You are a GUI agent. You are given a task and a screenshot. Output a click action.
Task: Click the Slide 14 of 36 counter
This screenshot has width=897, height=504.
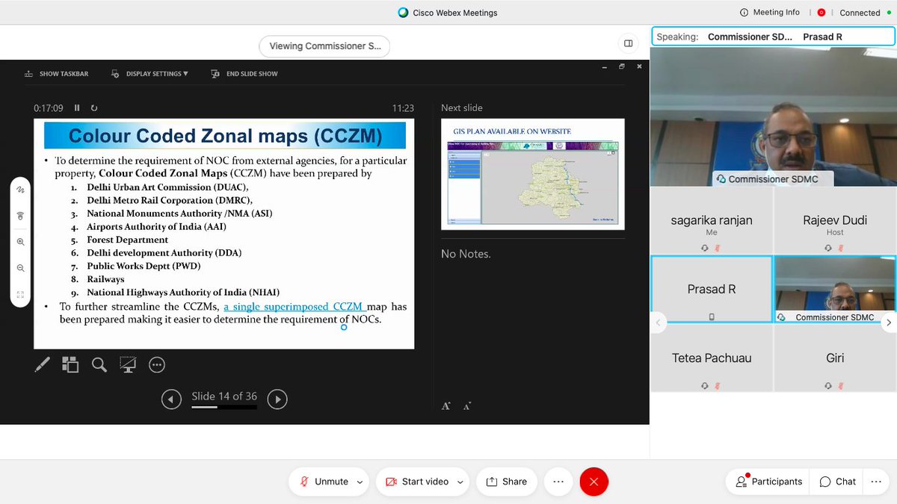tap(224, 396)
